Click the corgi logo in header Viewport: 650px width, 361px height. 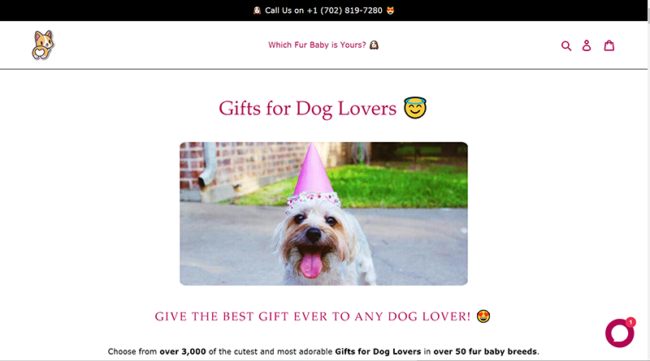click(43, 45)
